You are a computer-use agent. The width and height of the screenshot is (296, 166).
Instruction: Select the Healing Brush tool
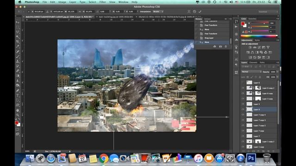click(18, 52)
